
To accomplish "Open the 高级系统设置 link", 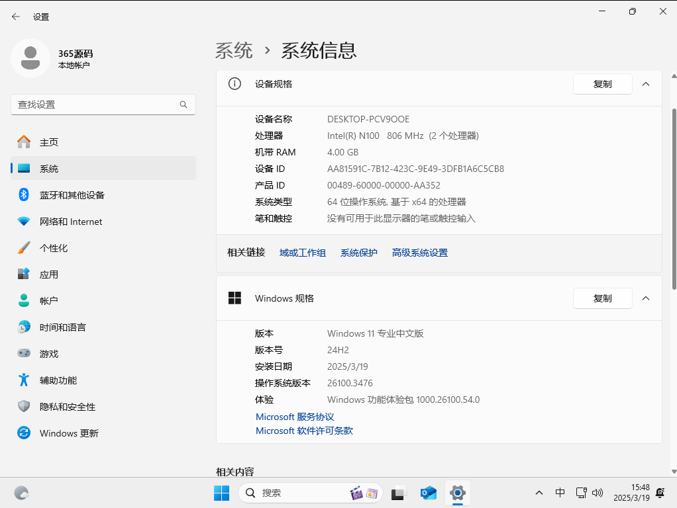I will tap(420, 253).
